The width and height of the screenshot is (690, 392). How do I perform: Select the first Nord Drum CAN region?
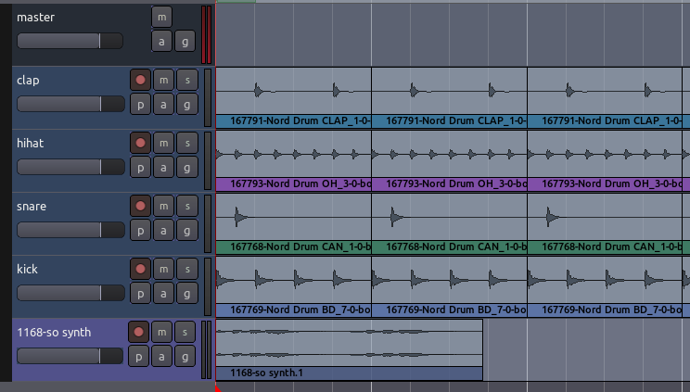pyautogui.click(x=293, y=223)
